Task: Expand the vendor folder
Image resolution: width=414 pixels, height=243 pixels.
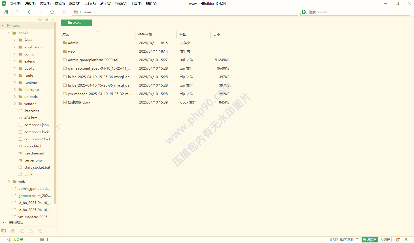Action: point(15,104)
